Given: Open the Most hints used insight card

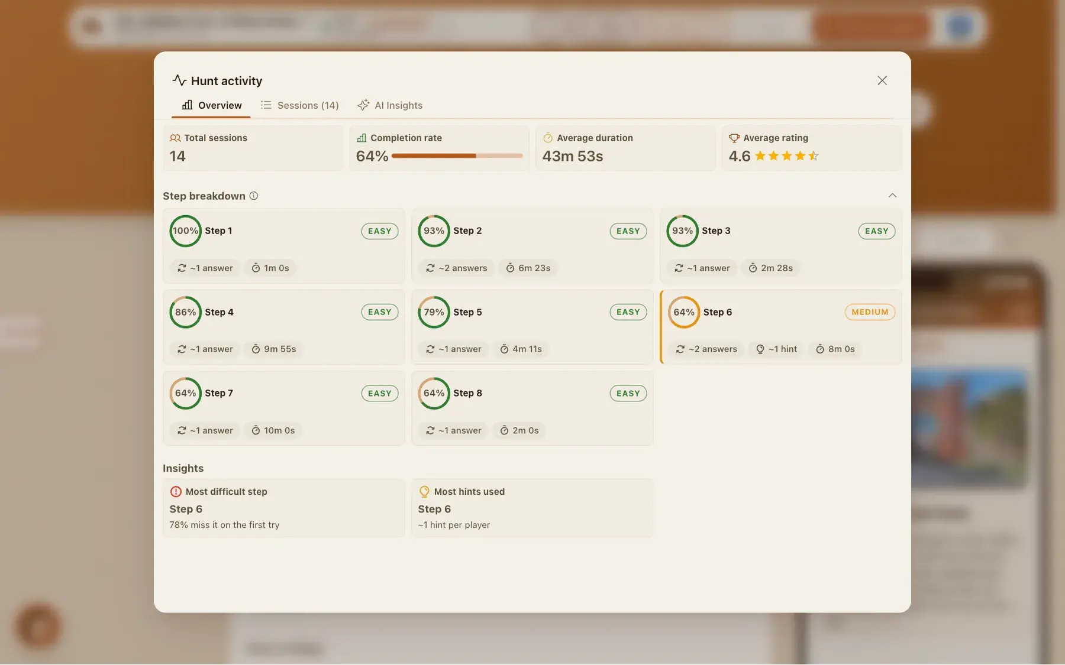Looking at the screenshot, I should click(x=532, y=508).
